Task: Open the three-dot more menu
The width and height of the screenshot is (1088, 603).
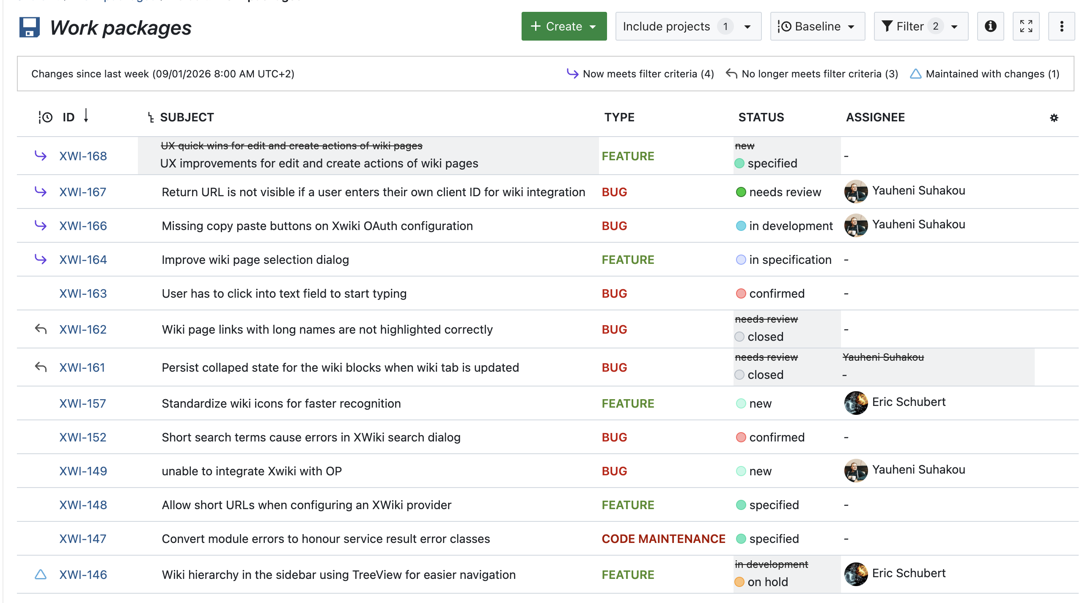Action: tap(1061, 26)
